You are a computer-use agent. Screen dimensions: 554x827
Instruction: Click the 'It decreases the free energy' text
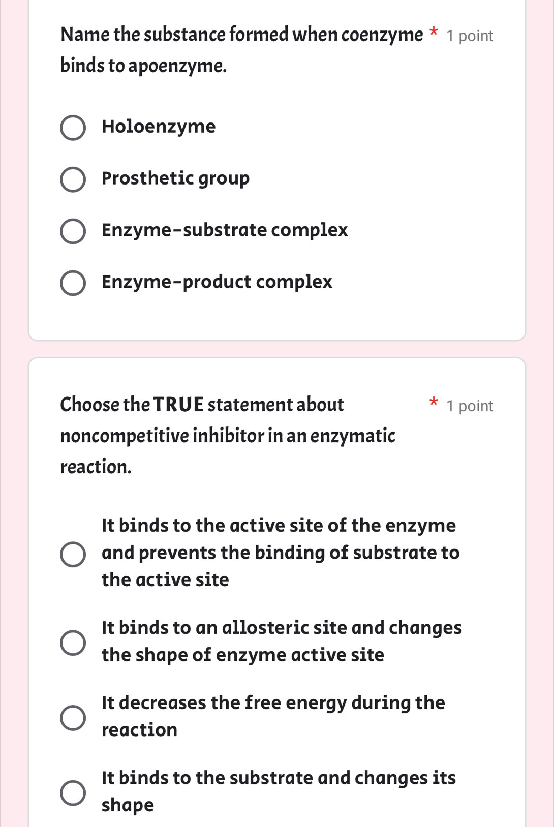(273, 702)
